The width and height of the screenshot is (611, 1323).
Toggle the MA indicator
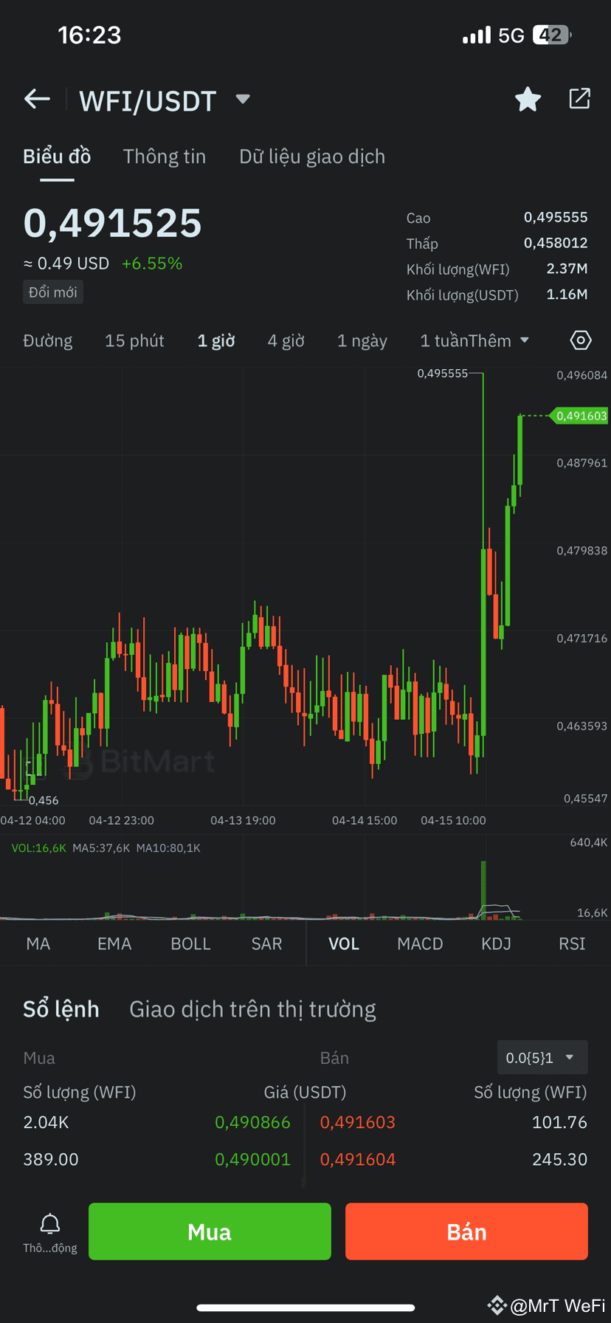pyautogui.click(x=38, y=944)
